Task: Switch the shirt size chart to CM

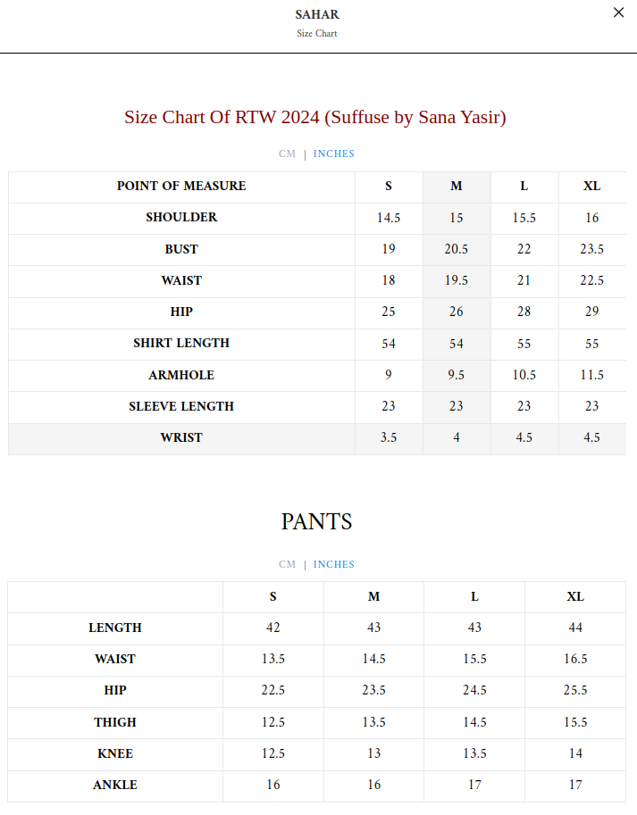Action: pos(287,154)
